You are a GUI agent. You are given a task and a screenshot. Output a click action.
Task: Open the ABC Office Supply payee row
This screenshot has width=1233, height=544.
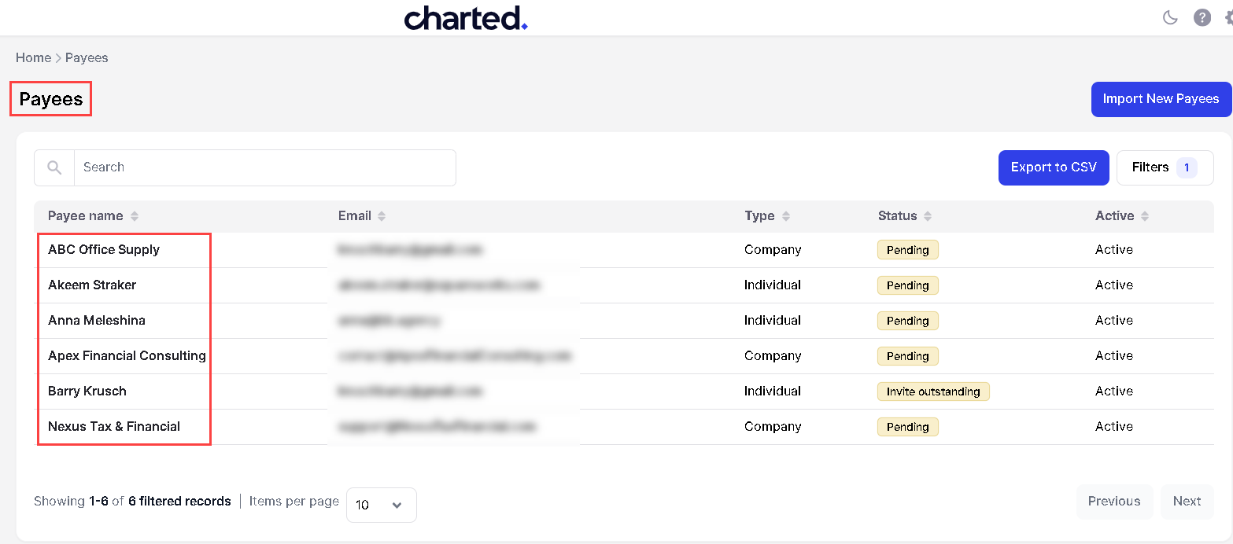point(104,250)
